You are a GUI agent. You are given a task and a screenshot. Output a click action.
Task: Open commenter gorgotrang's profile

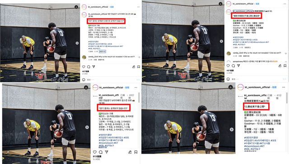[x=238, y=61]
